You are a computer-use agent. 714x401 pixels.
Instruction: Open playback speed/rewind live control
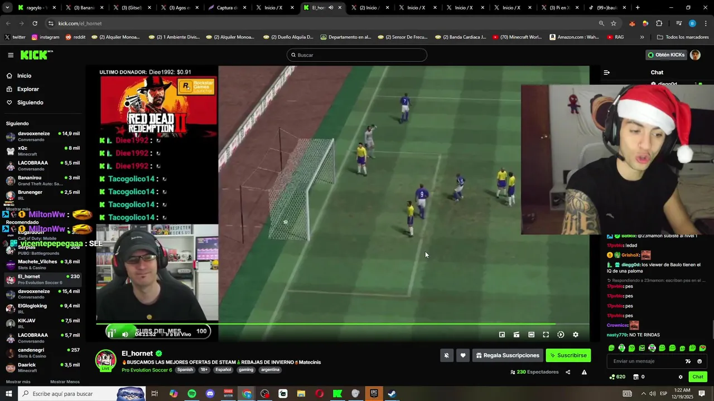tap(561, 335)
